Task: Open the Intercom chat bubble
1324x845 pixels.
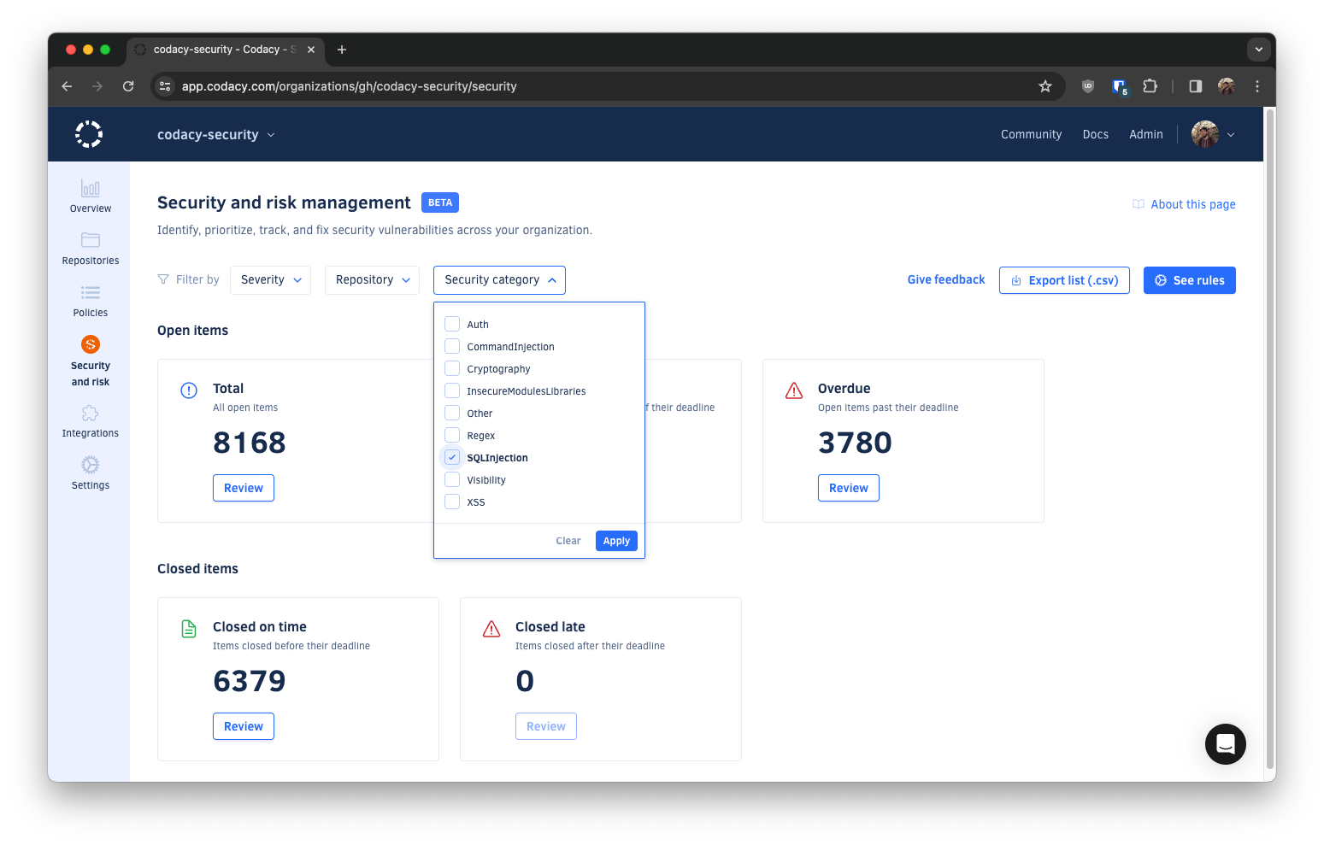Action: 1226,744
